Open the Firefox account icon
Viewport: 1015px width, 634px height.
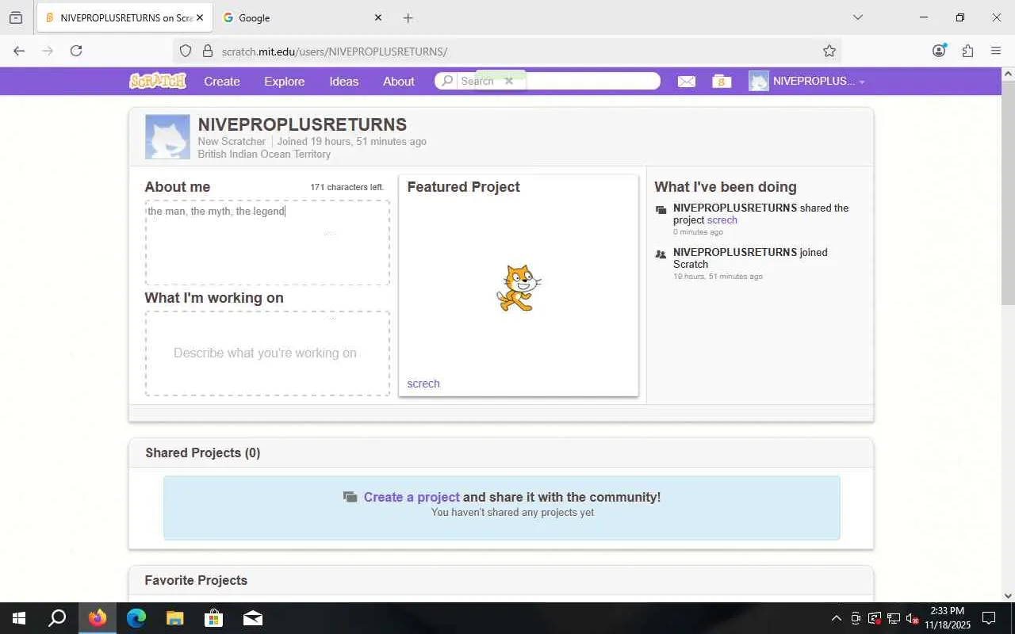[939, 51]
